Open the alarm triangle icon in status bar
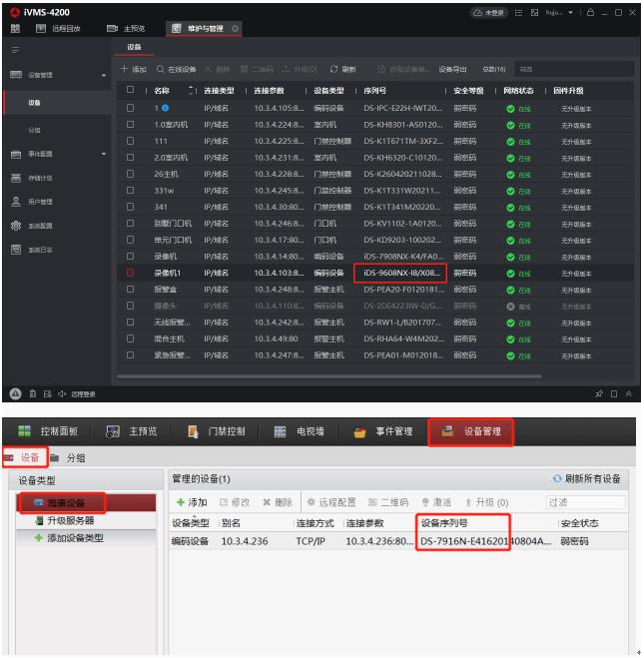Viewport: 641px width, 657px height. pos(16,393)
